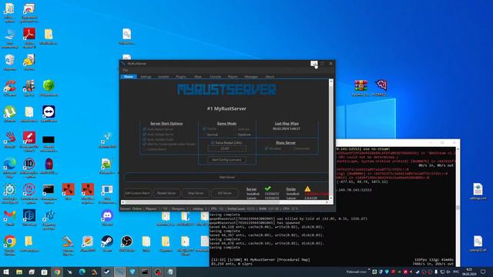
Task: Toggle Wait For Oxide Update checkbox
Action: (145, 144)
